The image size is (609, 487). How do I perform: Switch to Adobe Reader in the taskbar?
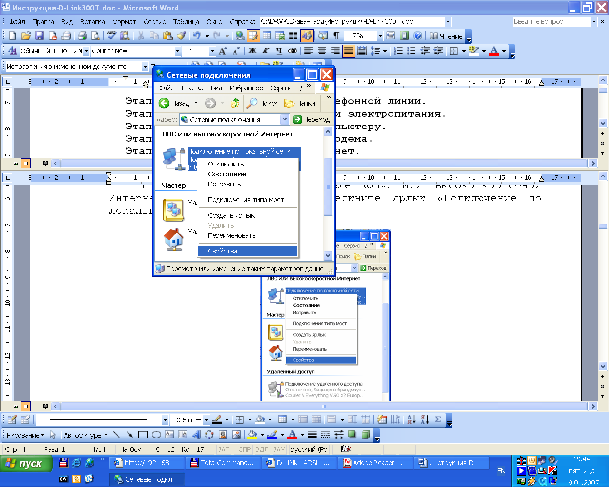pos(375,463)
